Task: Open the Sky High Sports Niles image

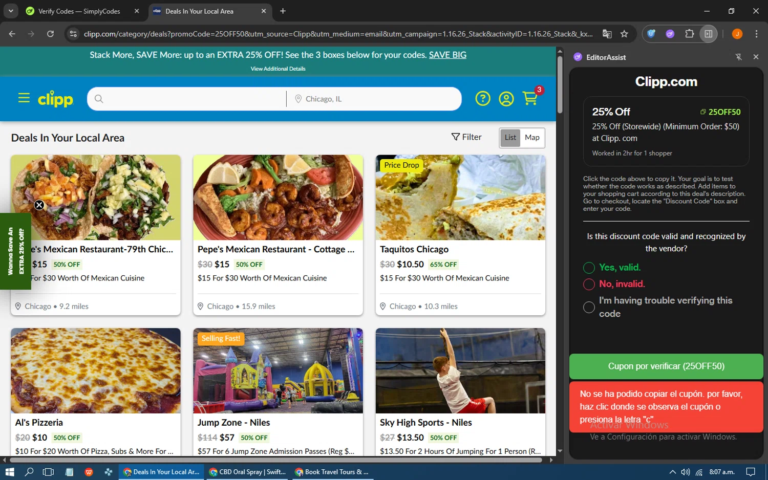Action: [460, 370]
